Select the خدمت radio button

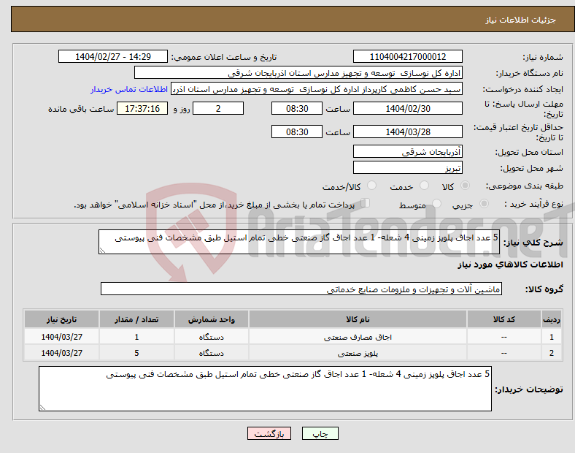(x=424, y=186)
